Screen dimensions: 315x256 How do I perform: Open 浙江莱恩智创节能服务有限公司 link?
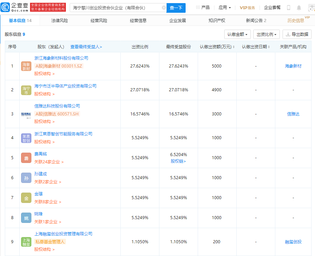pyautogui.click(x=63, y=134)
